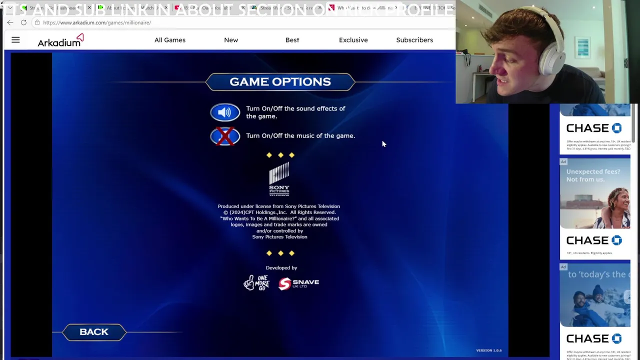The height and width of the screenshot is (360, 640).
Task: Open the 'Unexpected fees? Not from us.' Chase ad
Action: (x=595, y=209)
